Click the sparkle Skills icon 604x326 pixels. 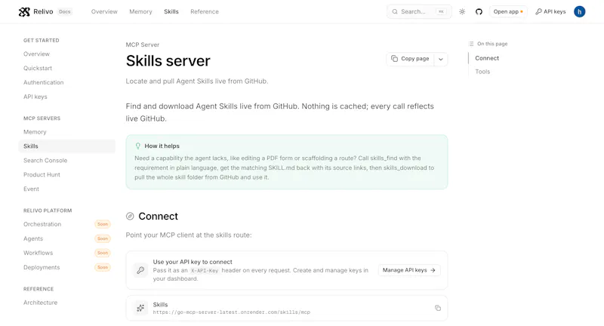tap(140, 308)
